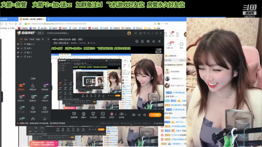
Task: Toggle preview with the eye icon by settings
Action: tap(139, 115)
